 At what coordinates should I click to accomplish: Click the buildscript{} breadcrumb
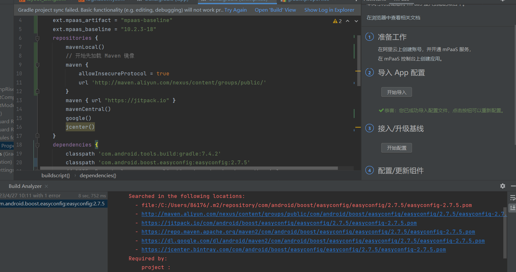click(56, 175)
